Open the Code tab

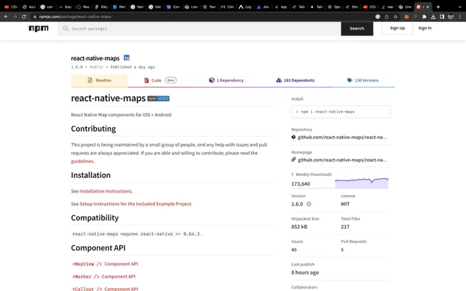click(x=160, y=81)
